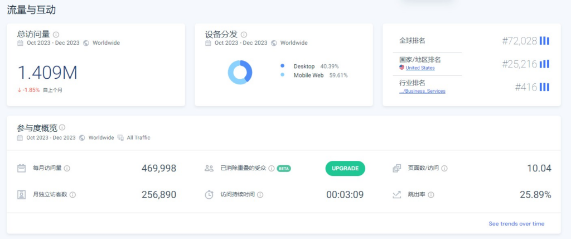Click info icon beside 月独立访客数
This screenshot has height=239, width=571.
[72, 195]
